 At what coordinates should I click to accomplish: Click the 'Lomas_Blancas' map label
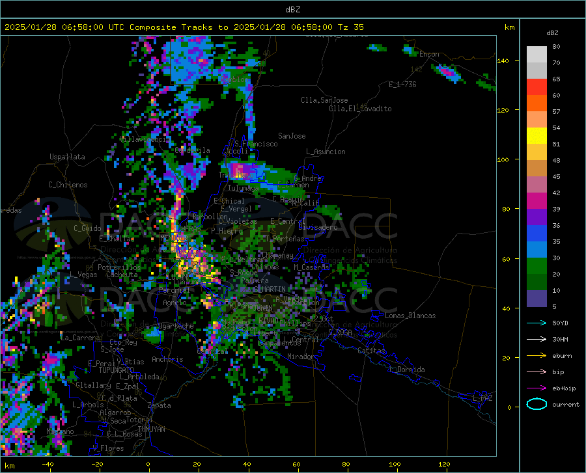click(x=410, y=316)
